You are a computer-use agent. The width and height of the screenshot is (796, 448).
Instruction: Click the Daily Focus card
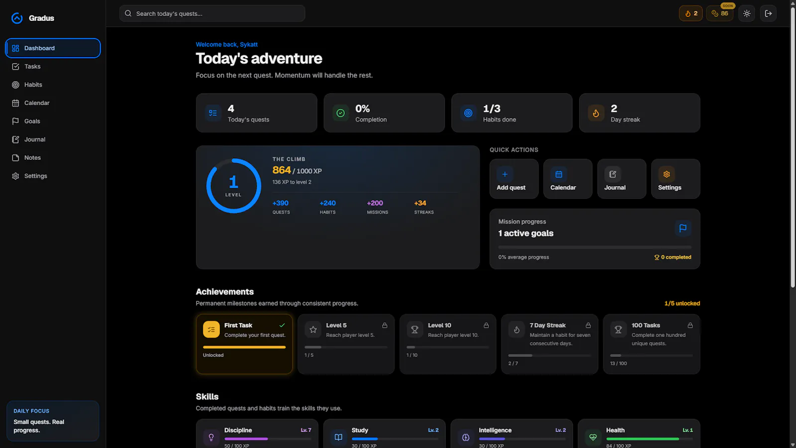(x=53, y=421)
